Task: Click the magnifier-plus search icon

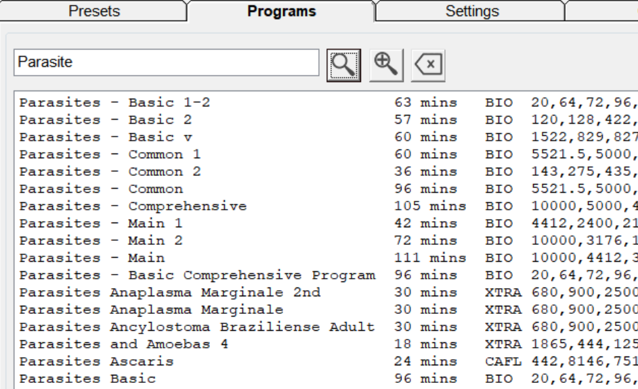Action: (387, 64)
